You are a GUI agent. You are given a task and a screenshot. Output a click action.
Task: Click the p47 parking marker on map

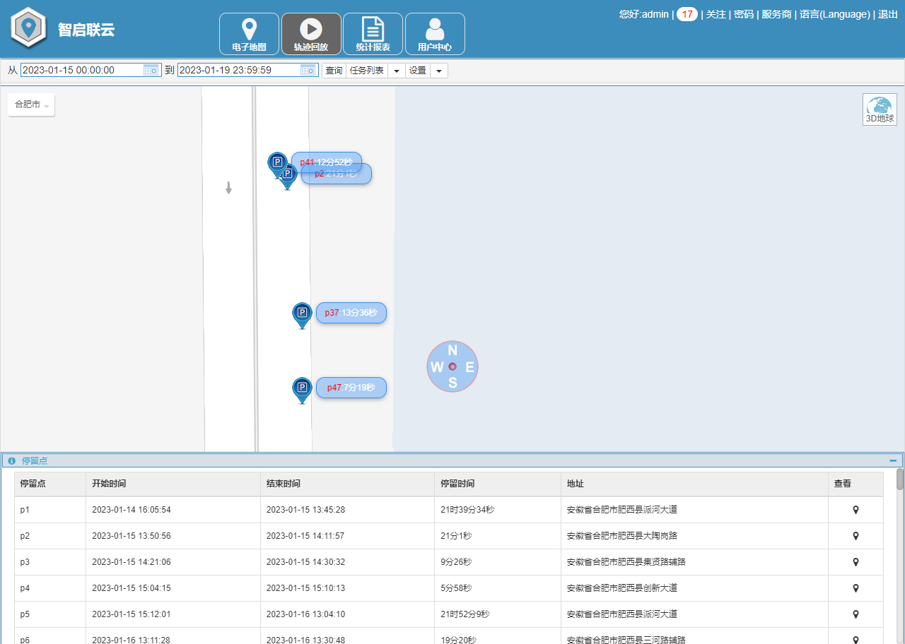(302, 386)
